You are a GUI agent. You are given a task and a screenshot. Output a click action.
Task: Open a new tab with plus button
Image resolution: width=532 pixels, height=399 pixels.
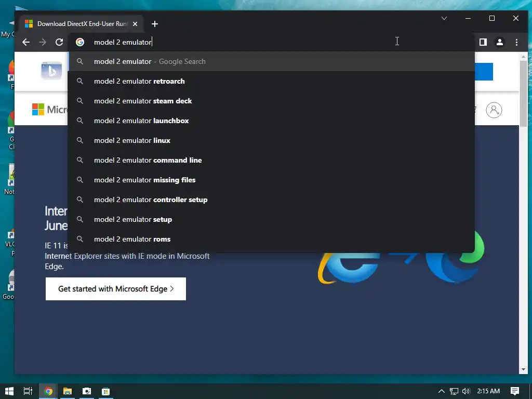(x=155, y=24)
